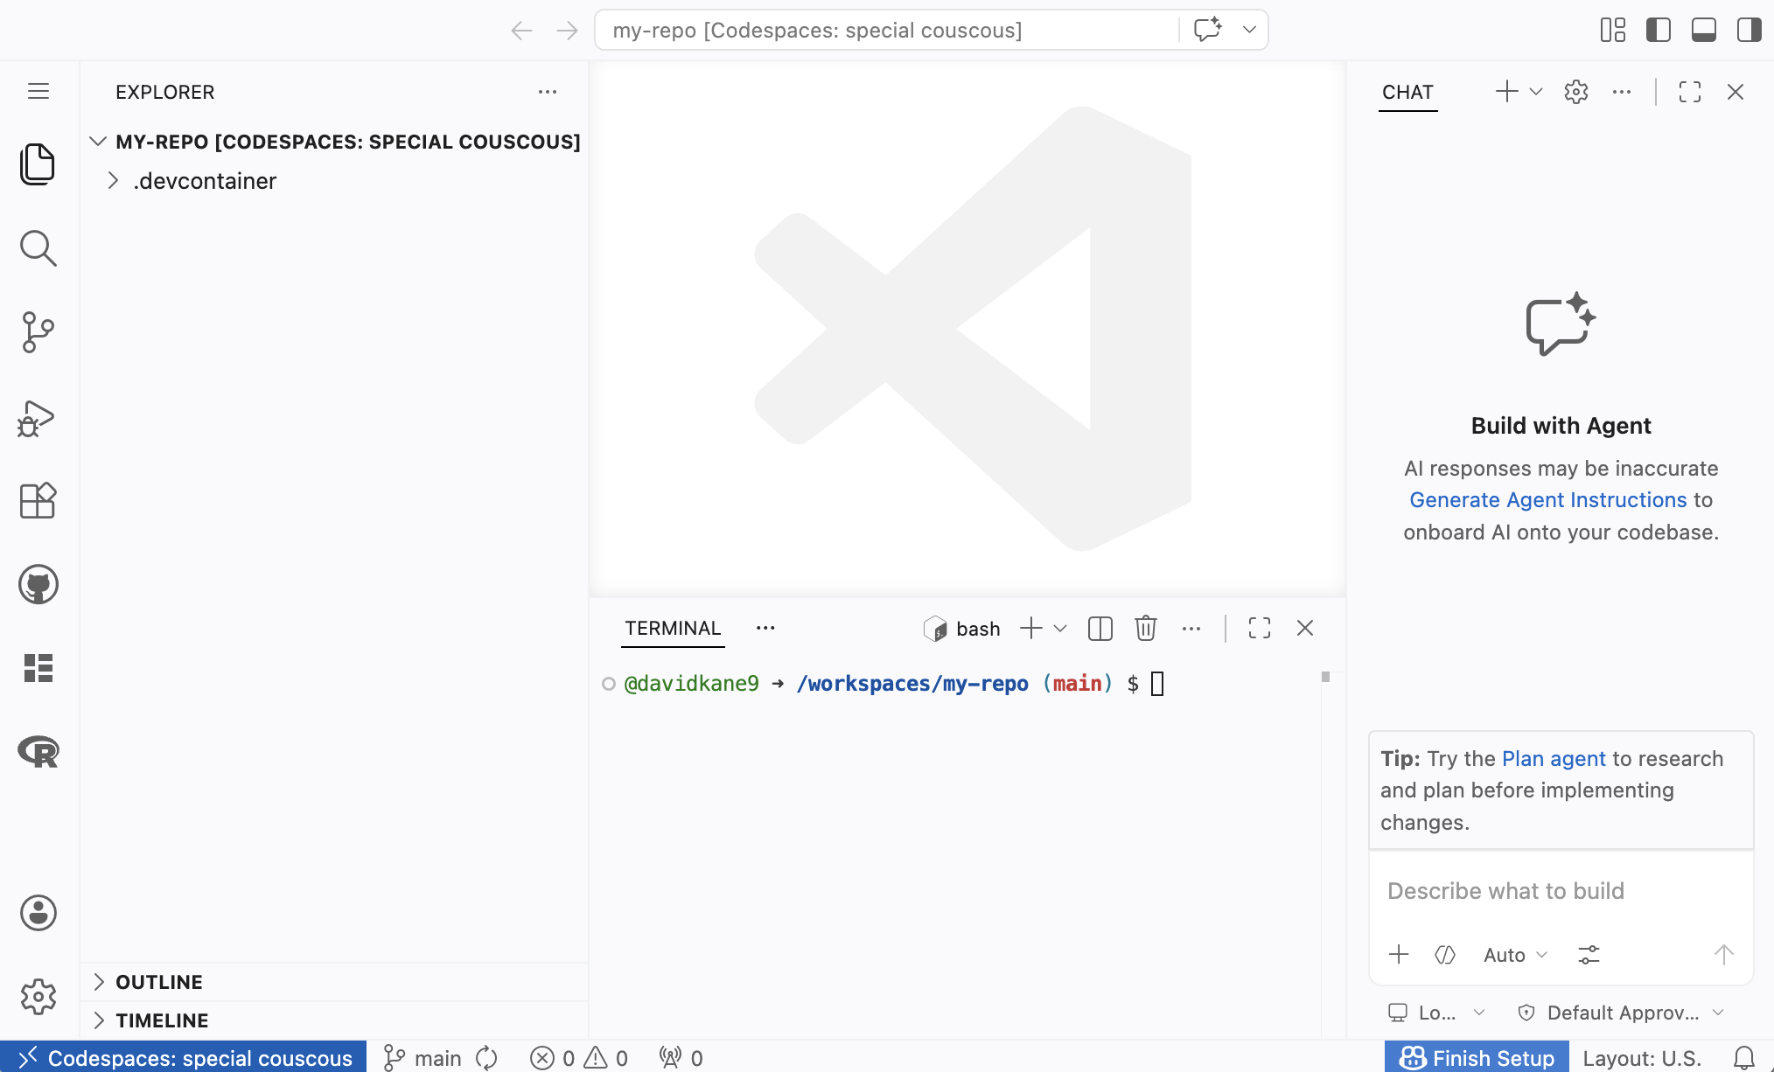Open the Search view in activity bar

point(38,249)
